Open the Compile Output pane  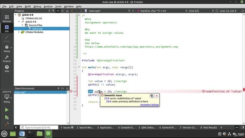click(x=126, y=127)
